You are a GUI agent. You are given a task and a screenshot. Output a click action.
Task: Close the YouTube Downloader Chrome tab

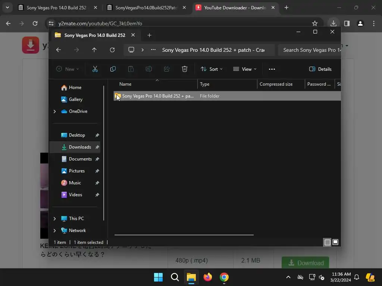273,7
